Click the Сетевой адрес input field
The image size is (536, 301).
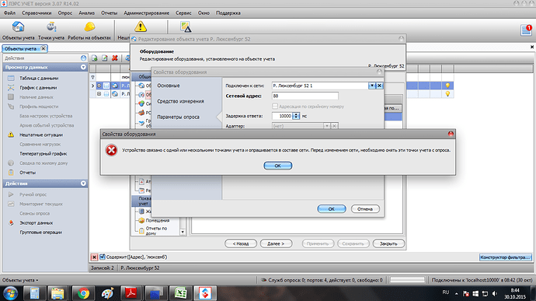click(x=305, y=96)
